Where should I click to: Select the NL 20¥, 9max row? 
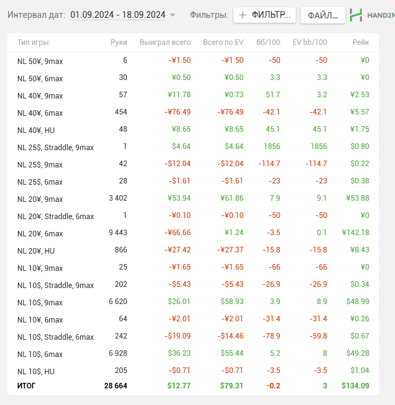coord(193,198)
